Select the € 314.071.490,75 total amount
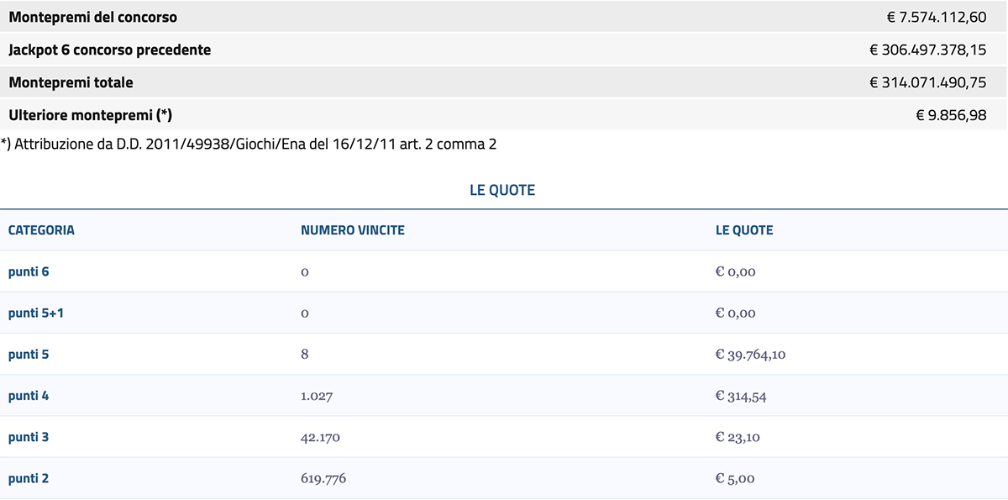 [927, 82]
